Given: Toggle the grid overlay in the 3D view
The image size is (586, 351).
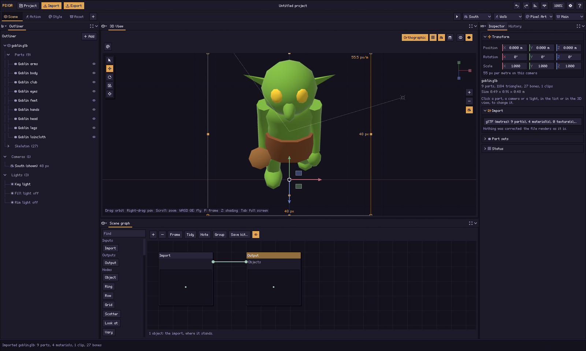Looking at the screenshot, I should tap(433, 38).
